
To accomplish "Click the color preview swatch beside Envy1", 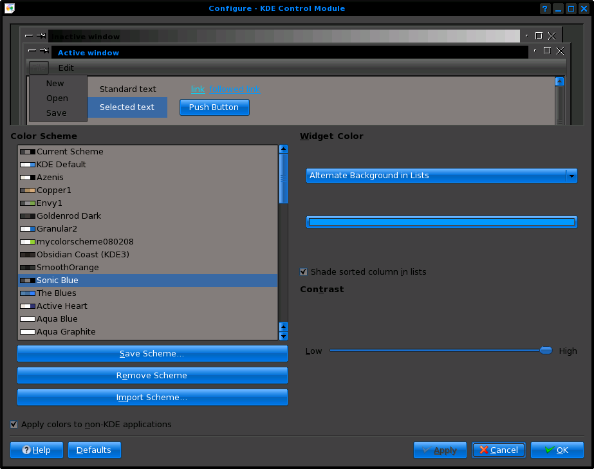I will (x=28, y=203).
